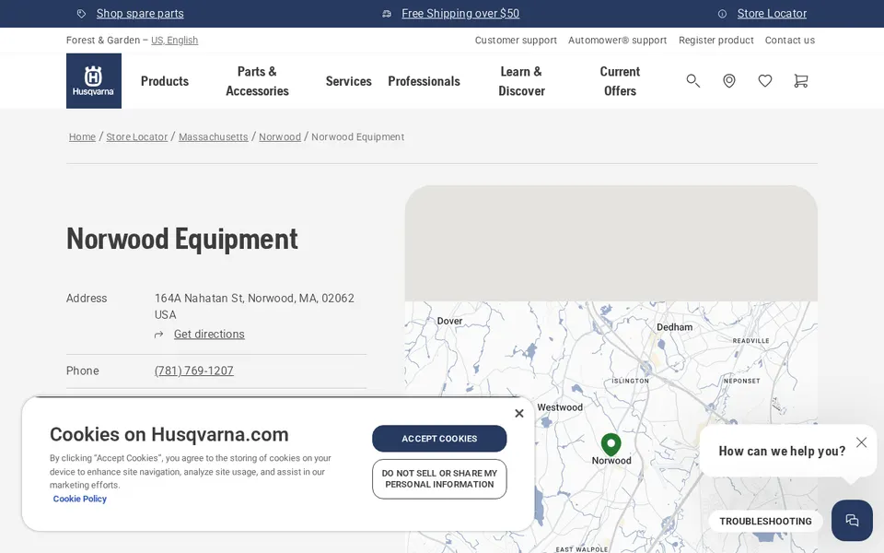The height and width of the screenshot is (553, 884).
Task: Click Norwood Equipment breadcrumb text
Action: (357, 137)
